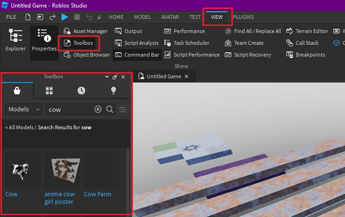The image size is (345, 217).
Task: Open the Cow model link
Action: click(x=11, y=194)
